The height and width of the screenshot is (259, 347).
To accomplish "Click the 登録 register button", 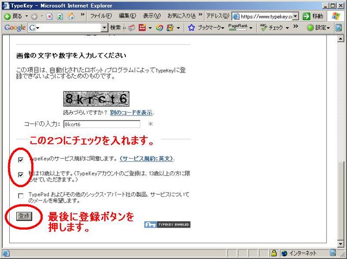I will [x=24, y=216].
